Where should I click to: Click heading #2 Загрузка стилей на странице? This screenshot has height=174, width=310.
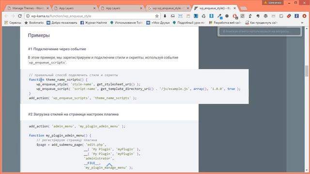tap(73, 115)
